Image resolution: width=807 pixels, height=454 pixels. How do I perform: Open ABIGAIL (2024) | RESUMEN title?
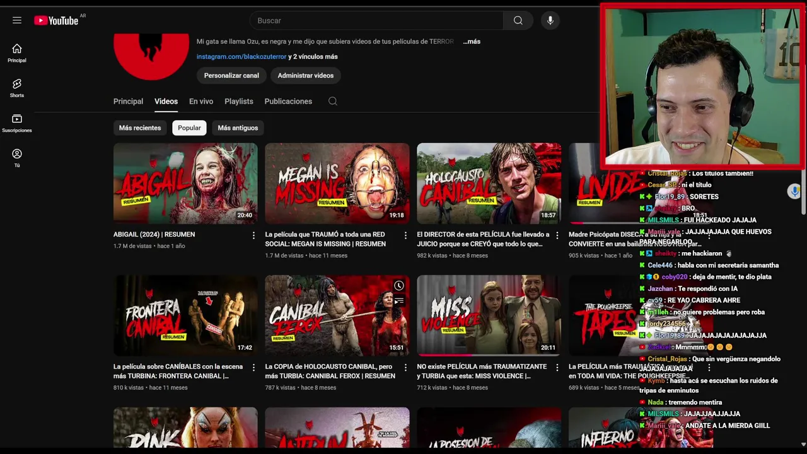click(x=154, y=235)
